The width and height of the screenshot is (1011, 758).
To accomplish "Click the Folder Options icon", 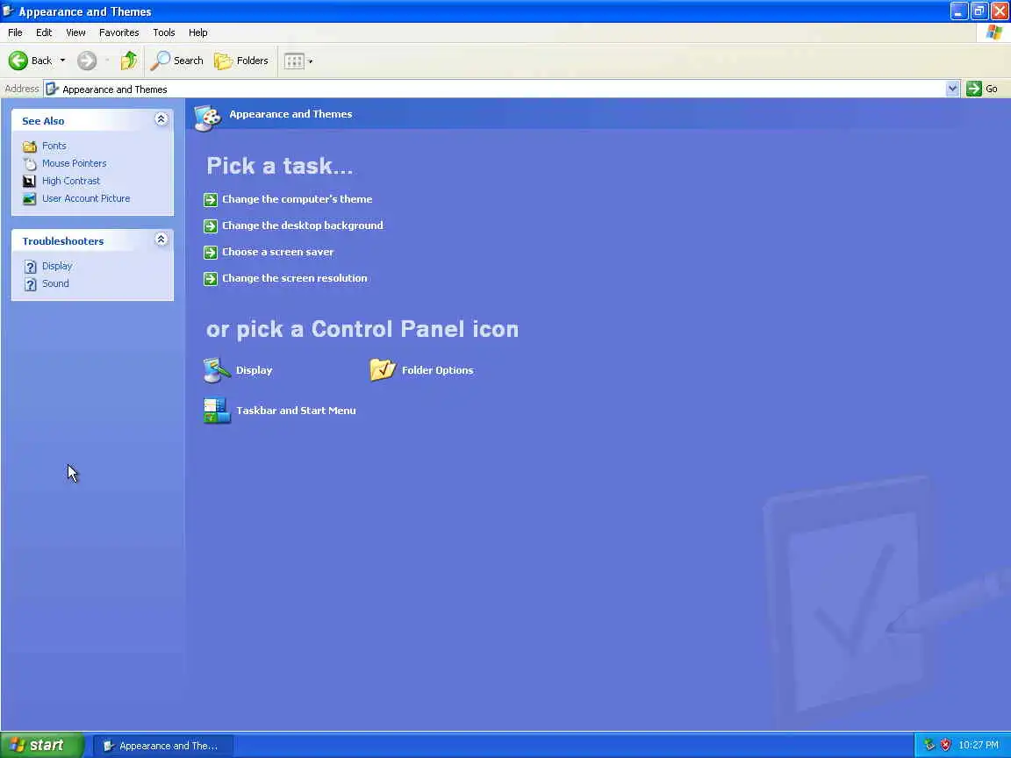I will pyautogui.click(x=383, y=370).
